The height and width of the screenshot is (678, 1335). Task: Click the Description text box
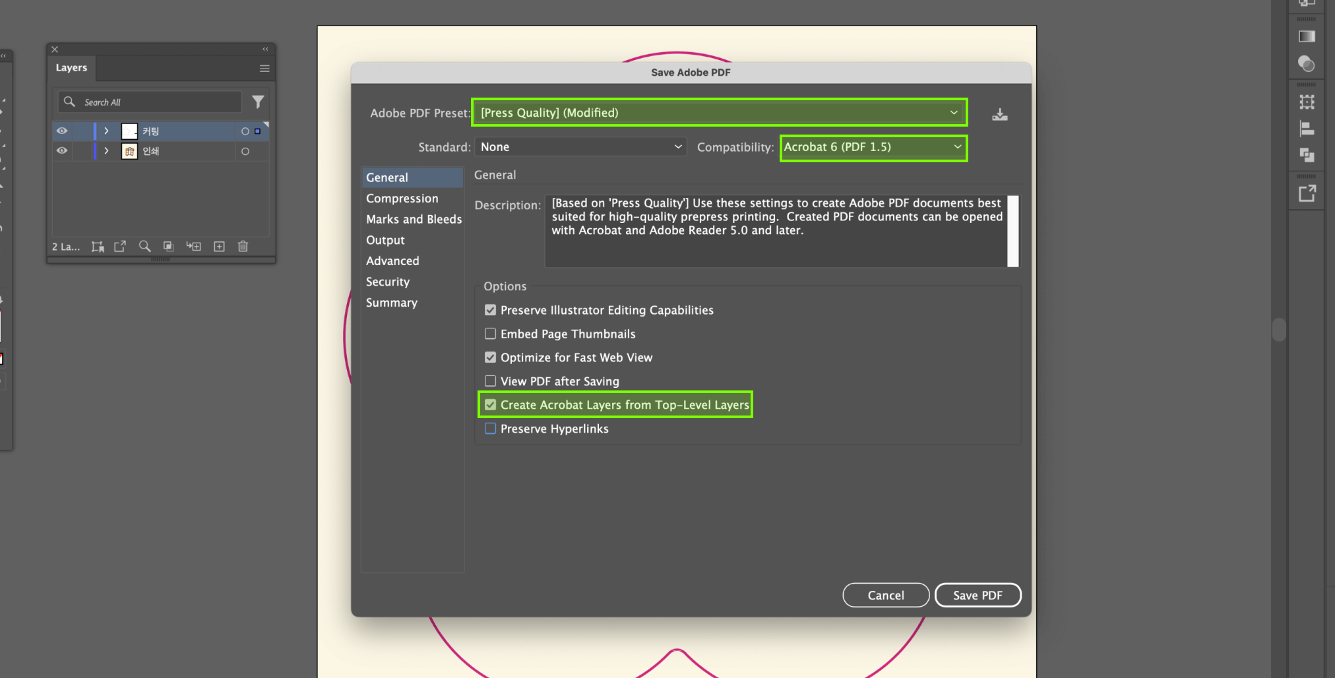(776, 231)
